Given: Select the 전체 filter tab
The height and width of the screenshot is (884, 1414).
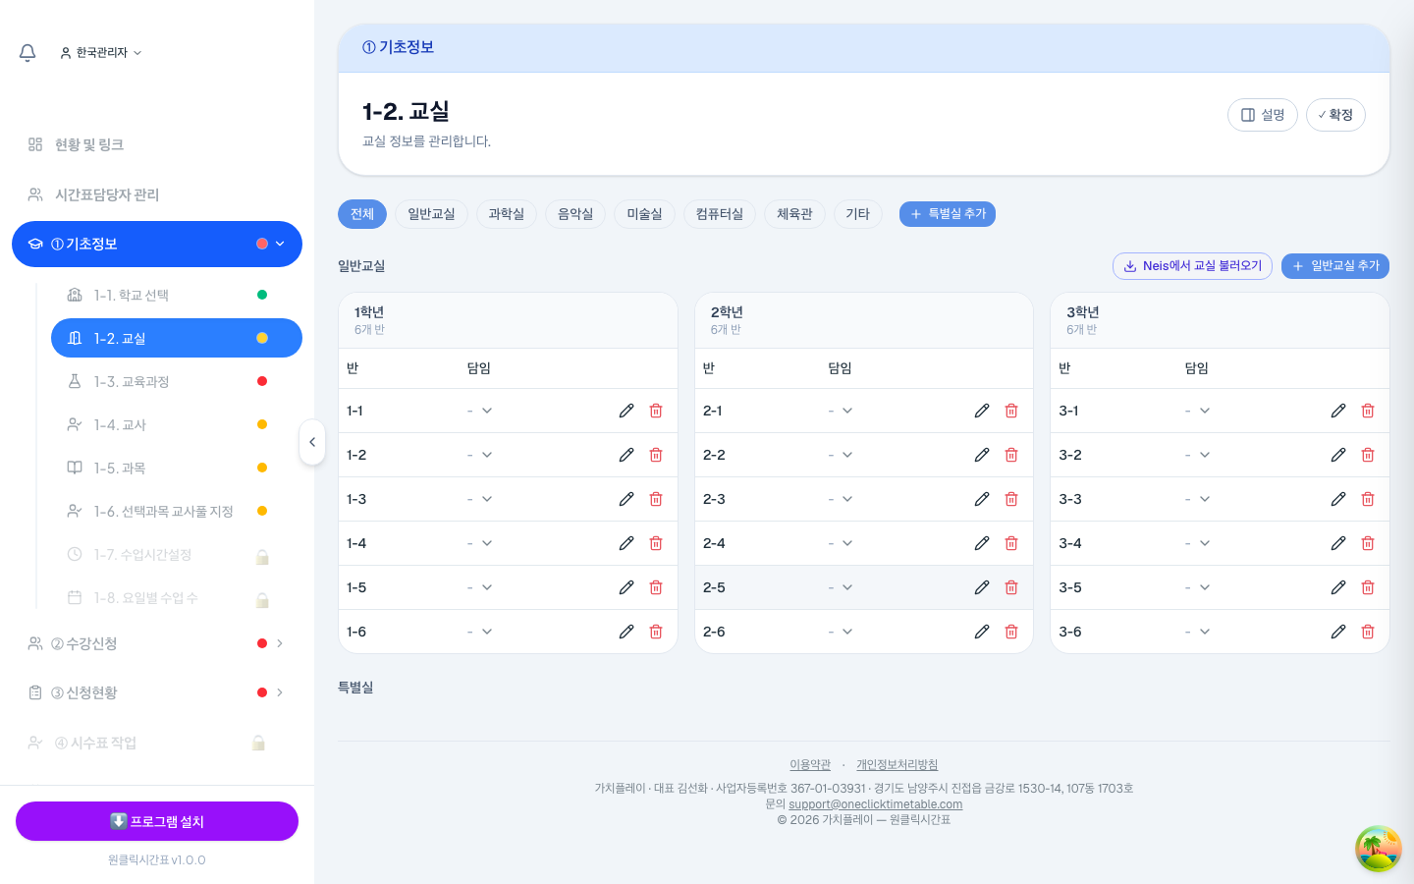Looking at the screenshot, I should 362,214.
